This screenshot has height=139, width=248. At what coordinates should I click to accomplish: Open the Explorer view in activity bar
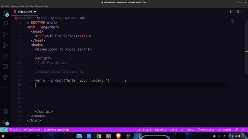click(5, 13)
